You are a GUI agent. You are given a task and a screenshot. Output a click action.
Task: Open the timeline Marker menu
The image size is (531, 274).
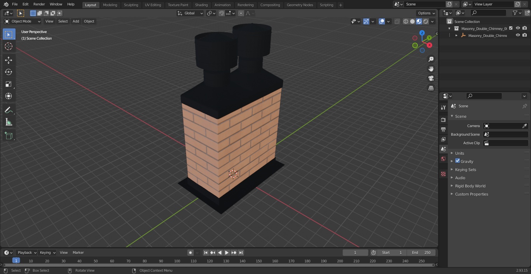78,253
